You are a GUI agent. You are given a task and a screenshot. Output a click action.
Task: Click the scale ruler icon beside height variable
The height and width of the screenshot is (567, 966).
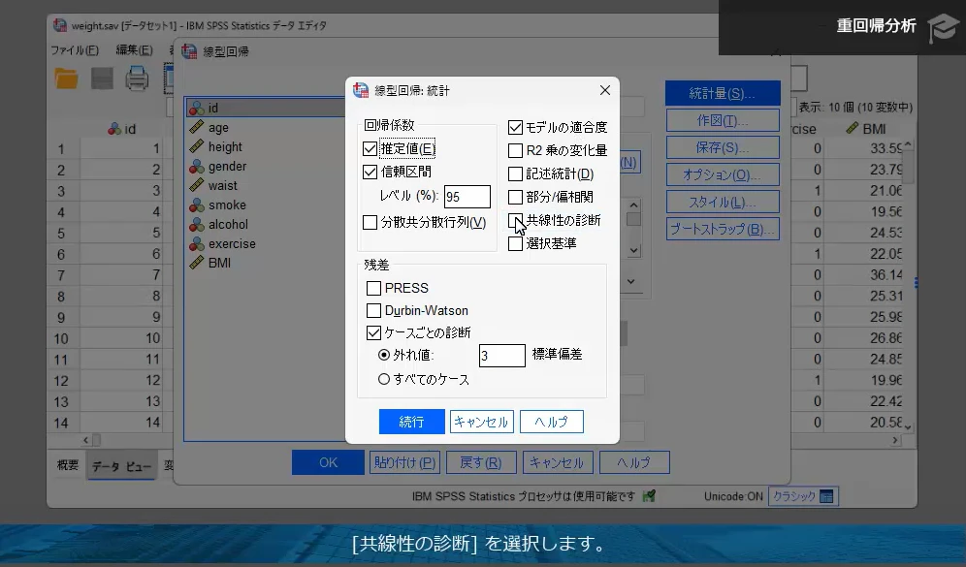(x=199, y=146)
